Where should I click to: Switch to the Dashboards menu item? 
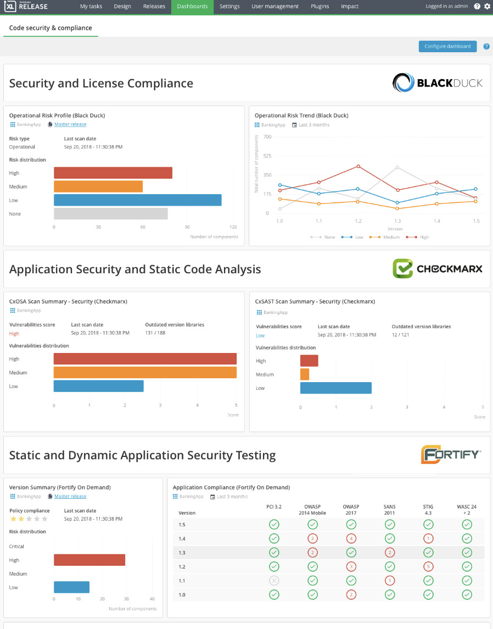click(x=192, y=7)
